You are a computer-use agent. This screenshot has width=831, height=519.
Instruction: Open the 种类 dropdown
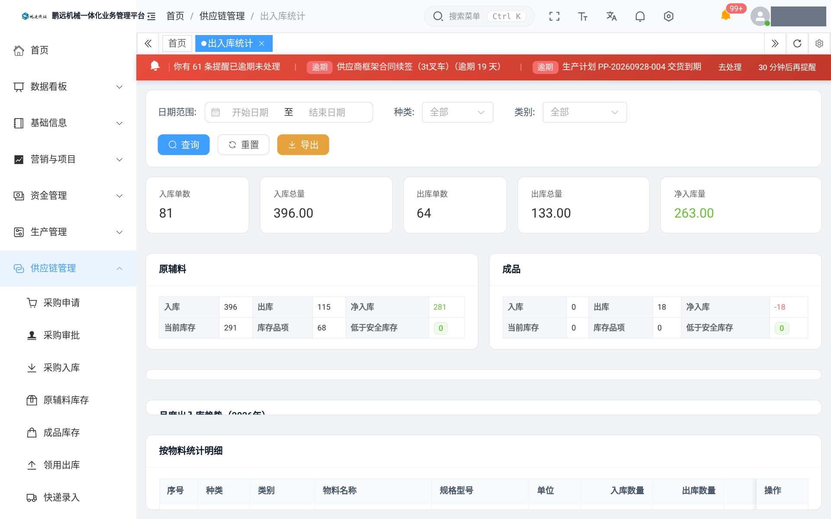457,112
